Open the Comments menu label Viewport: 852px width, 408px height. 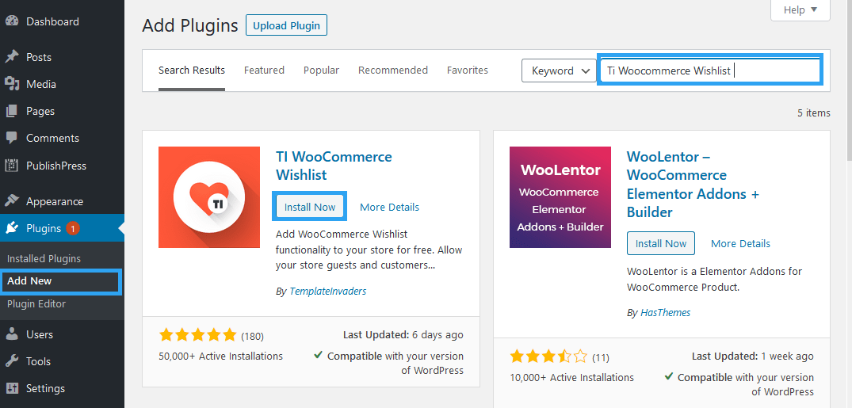pos(53,138)
